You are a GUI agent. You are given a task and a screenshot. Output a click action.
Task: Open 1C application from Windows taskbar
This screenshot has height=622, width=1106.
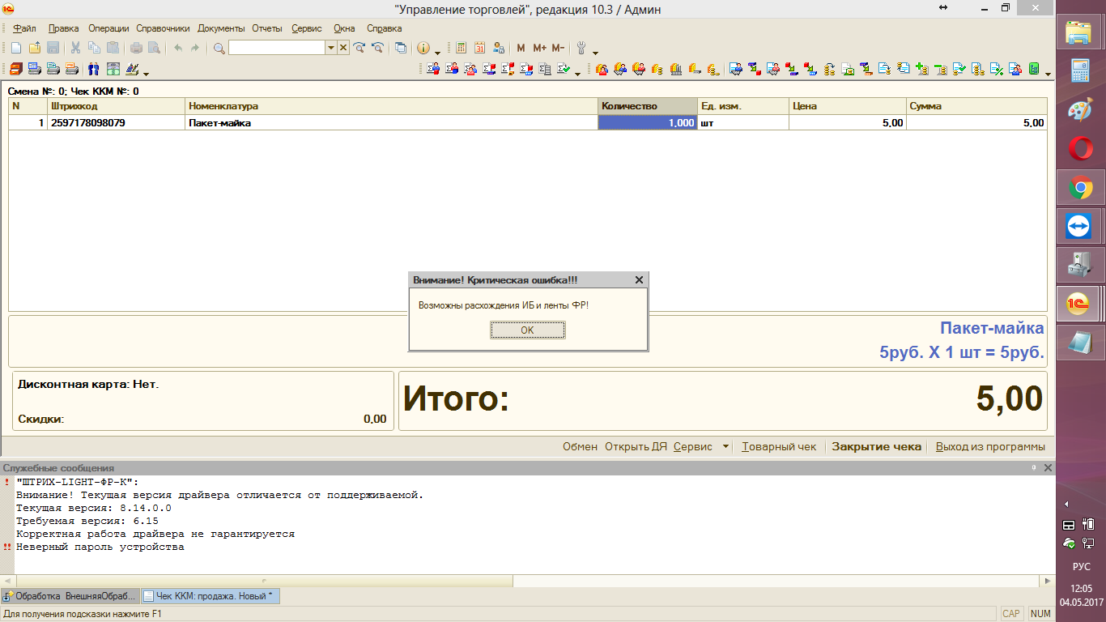[1080, 304]
